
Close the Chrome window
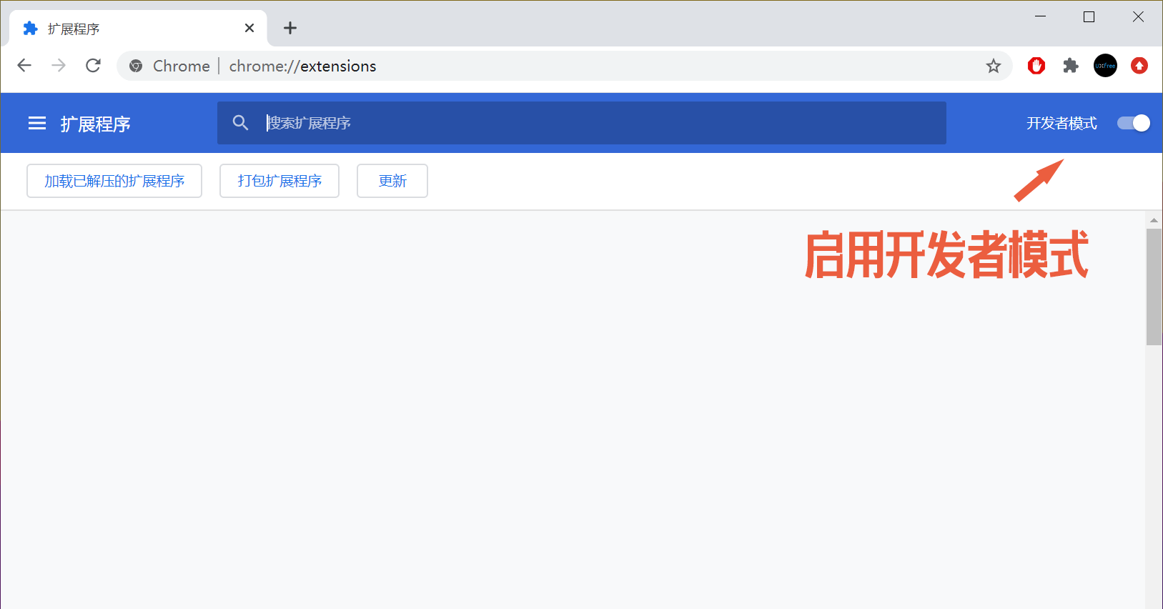(1139, 16)
